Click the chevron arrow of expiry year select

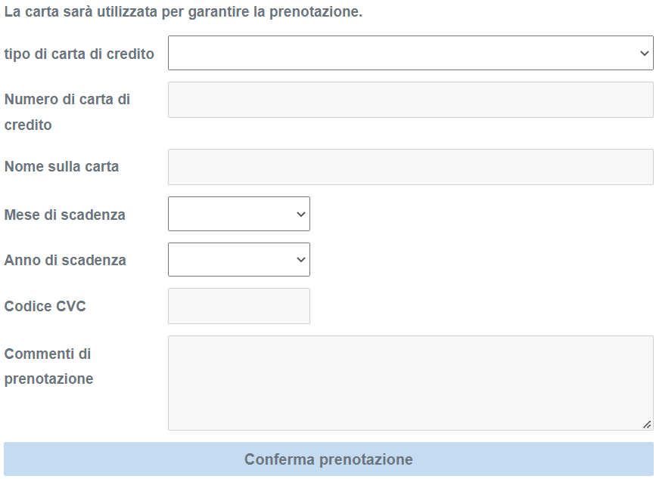(x=301, y=259)
